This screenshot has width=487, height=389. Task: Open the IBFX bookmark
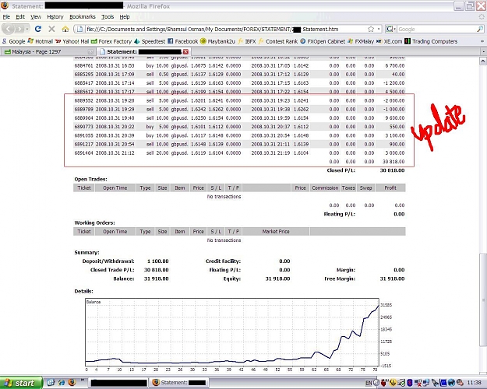247,41
